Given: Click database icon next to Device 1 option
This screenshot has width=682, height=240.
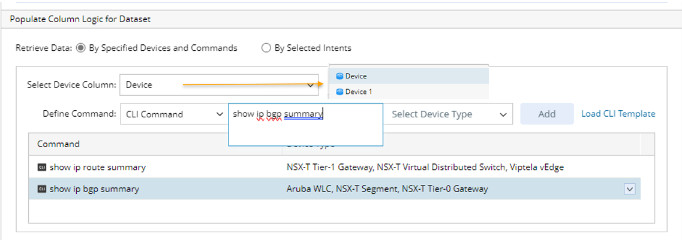Looking at the screenshot, I should click(x=340, y=92).
